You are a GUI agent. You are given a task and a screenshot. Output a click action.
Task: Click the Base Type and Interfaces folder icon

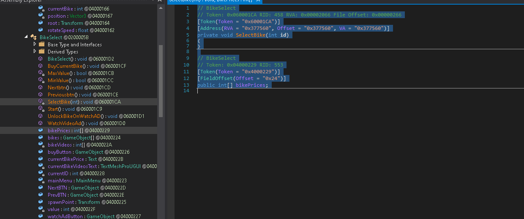41,44
